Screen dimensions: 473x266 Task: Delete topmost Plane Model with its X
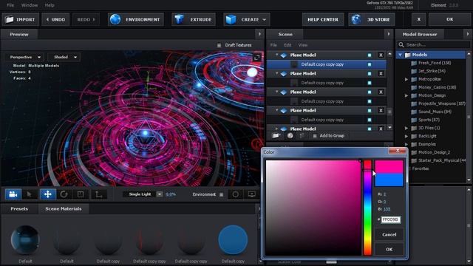pyautogui.click(x=381, y=55)
